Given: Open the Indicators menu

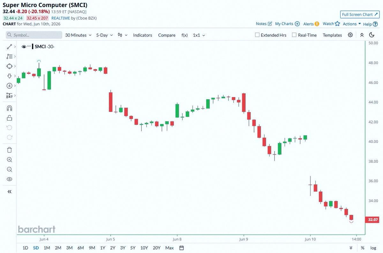Looking at the screenshot, I should coord(143,35).
